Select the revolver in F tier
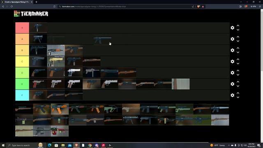 tap(38, 95)
